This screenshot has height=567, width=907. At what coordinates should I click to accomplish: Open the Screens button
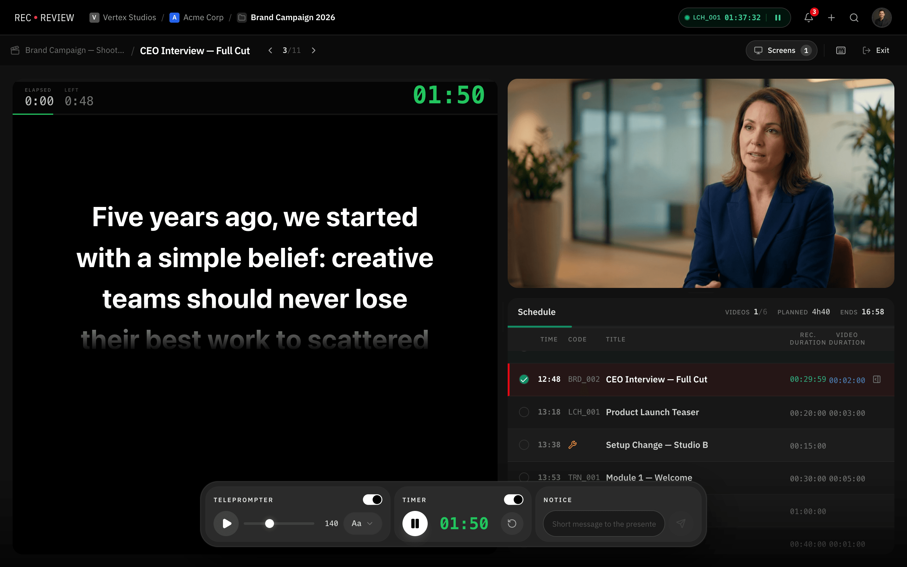(781, 50)
